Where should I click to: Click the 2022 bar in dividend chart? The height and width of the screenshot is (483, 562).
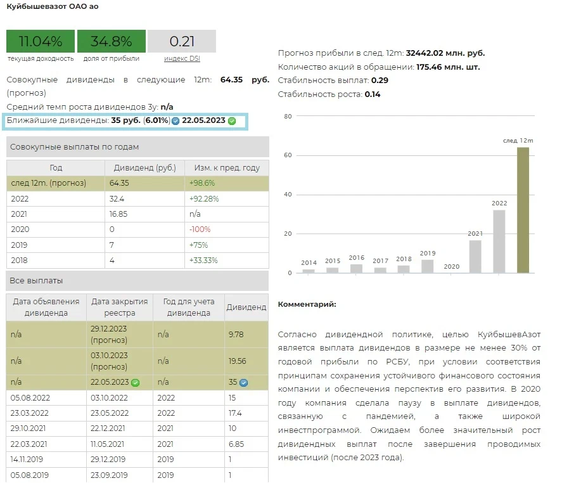[x=499, y=241]
